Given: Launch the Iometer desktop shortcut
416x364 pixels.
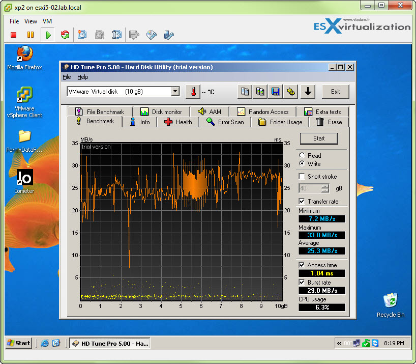Looking at the screenshot, I should click(24, 181).
